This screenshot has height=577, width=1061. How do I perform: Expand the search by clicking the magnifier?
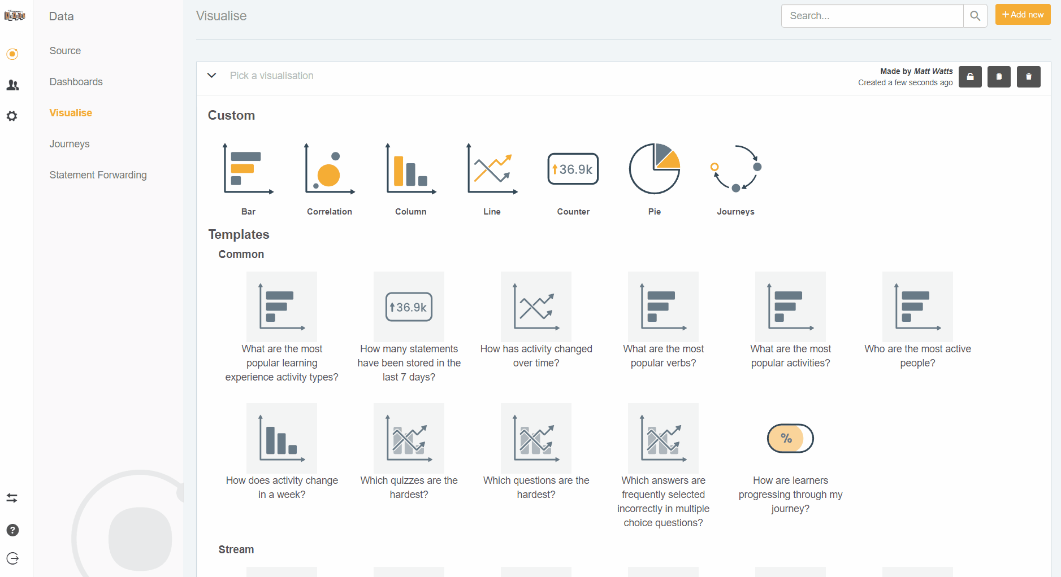click(x=975, y=16)
